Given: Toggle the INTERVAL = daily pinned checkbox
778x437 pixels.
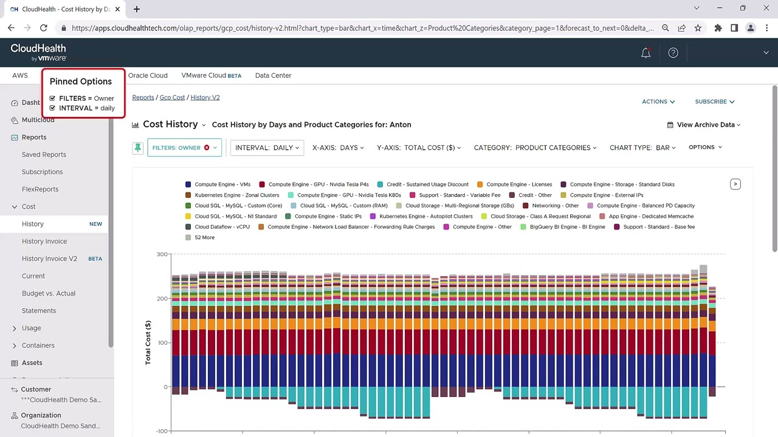Looking at the screenshot, I should pos(52,108).
